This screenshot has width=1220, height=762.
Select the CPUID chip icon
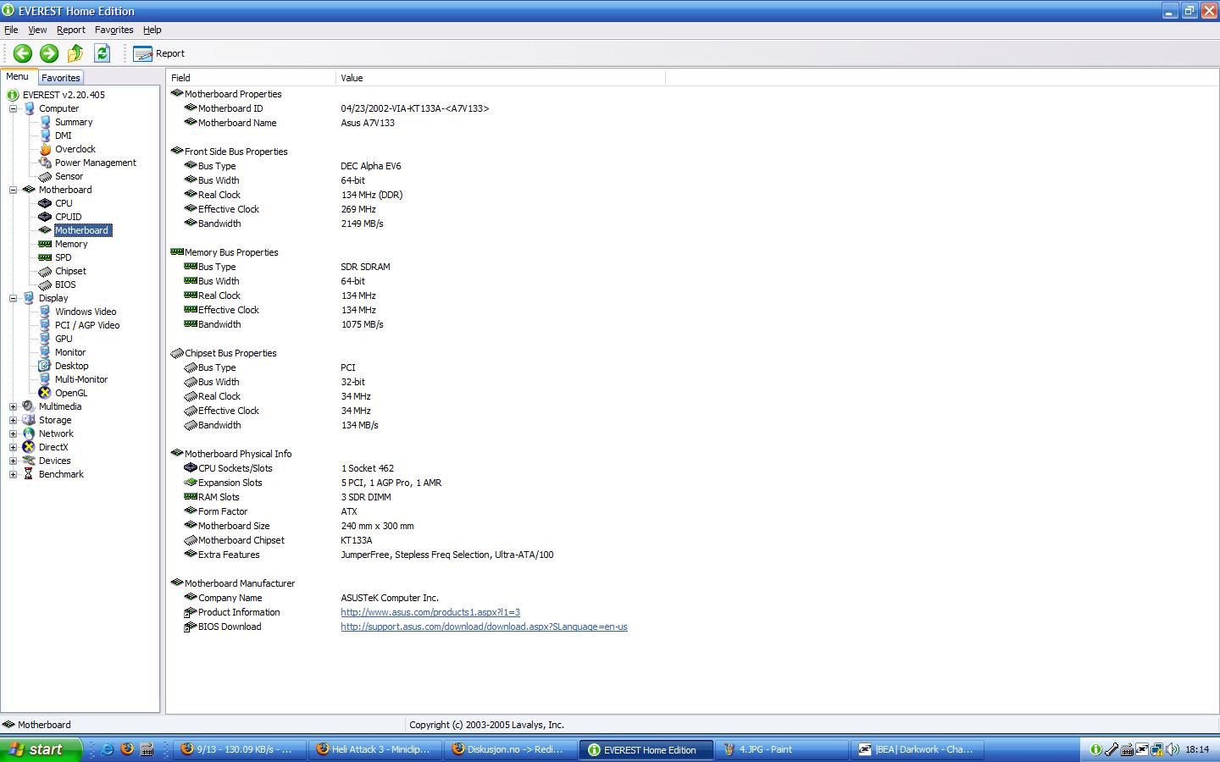pos(46,217)
